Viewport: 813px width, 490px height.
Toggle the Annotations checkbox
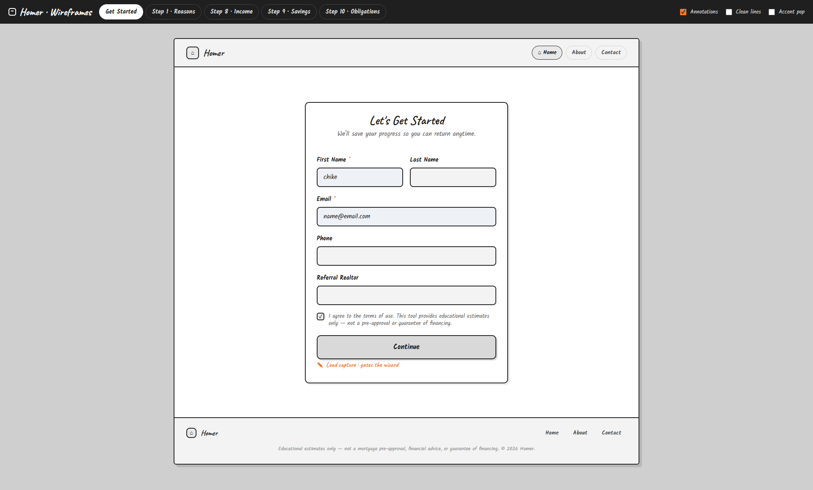tap(683, 12)
